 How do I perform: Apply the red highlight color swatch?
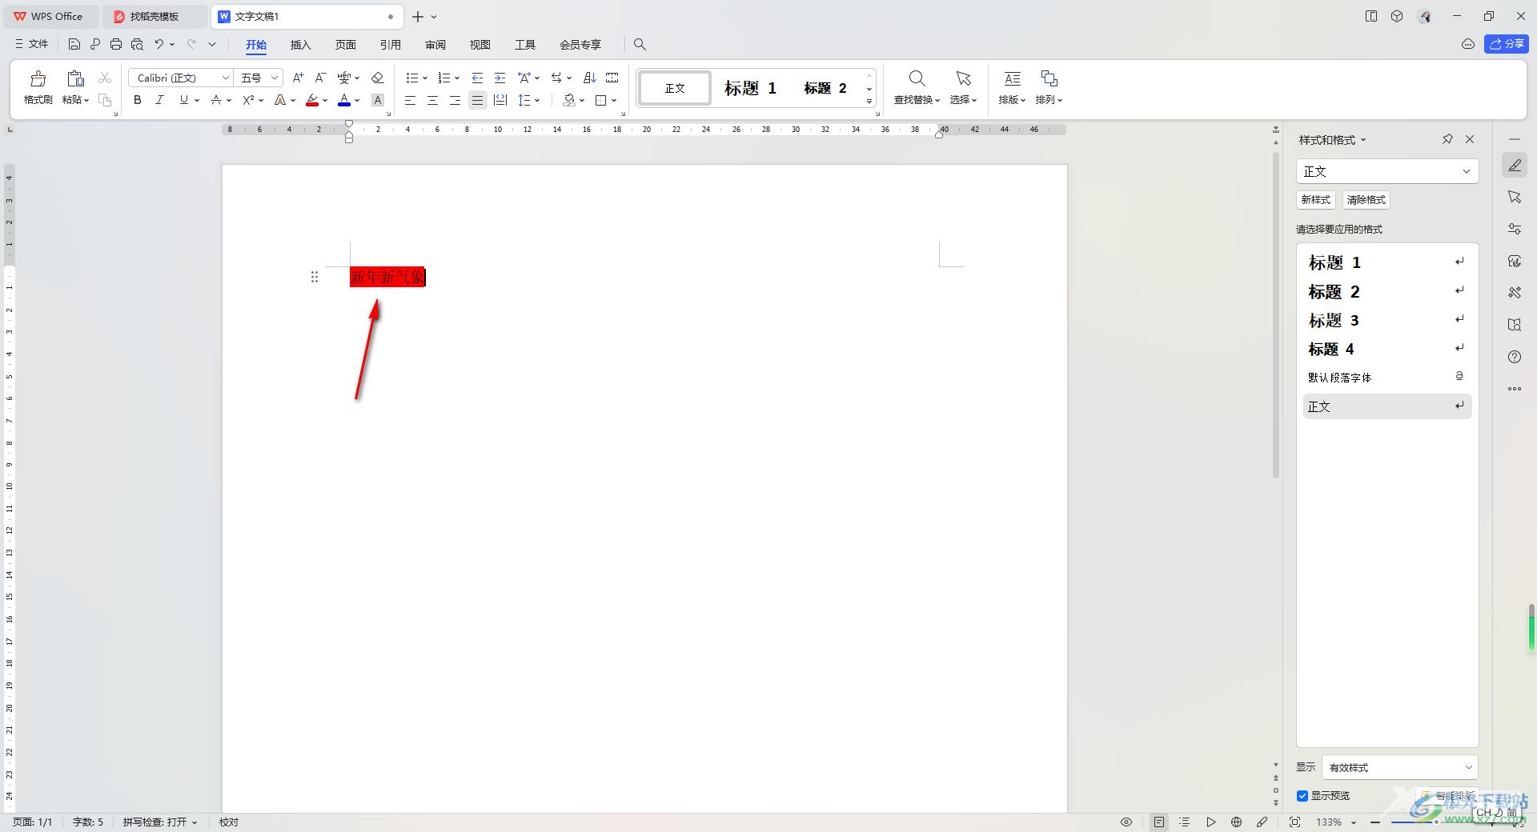[312, 100]
